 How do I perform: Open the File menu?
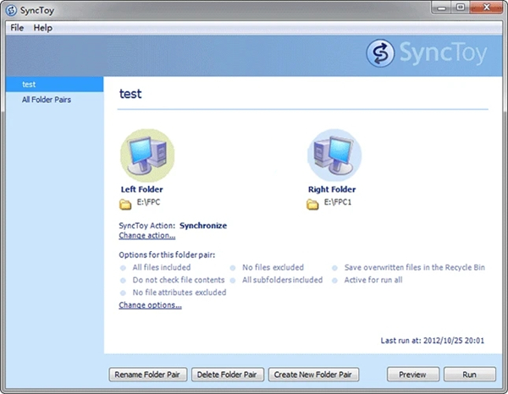pyautogui.click(x=17, y=28)
